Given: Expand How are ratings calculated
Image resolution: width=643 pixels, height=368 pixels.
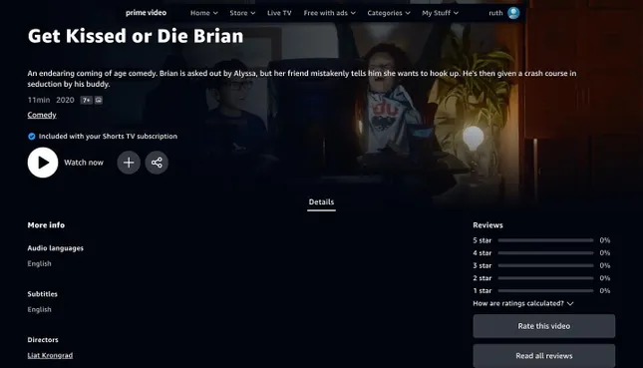Looking at the screenshot, I should [x=522, y=303].
